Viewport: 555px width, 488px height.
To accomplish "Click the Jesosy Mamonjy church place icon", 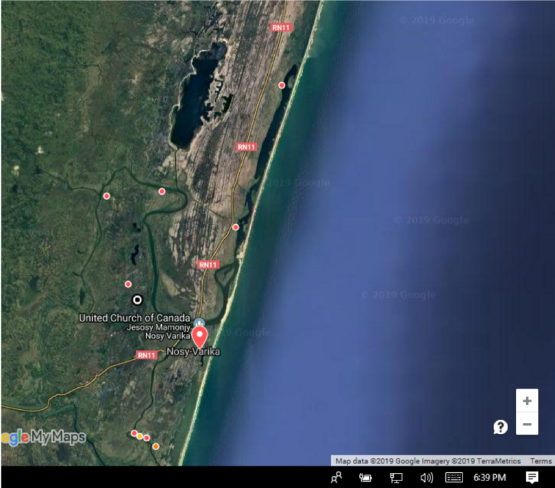I will tap(199, 322).
